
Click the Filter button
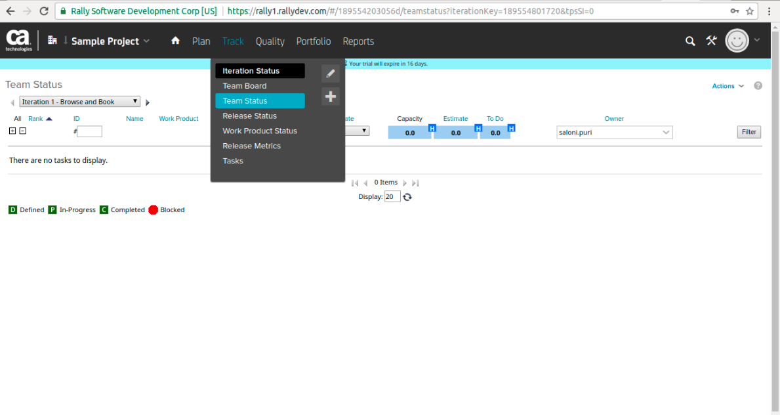coord(749,132)
